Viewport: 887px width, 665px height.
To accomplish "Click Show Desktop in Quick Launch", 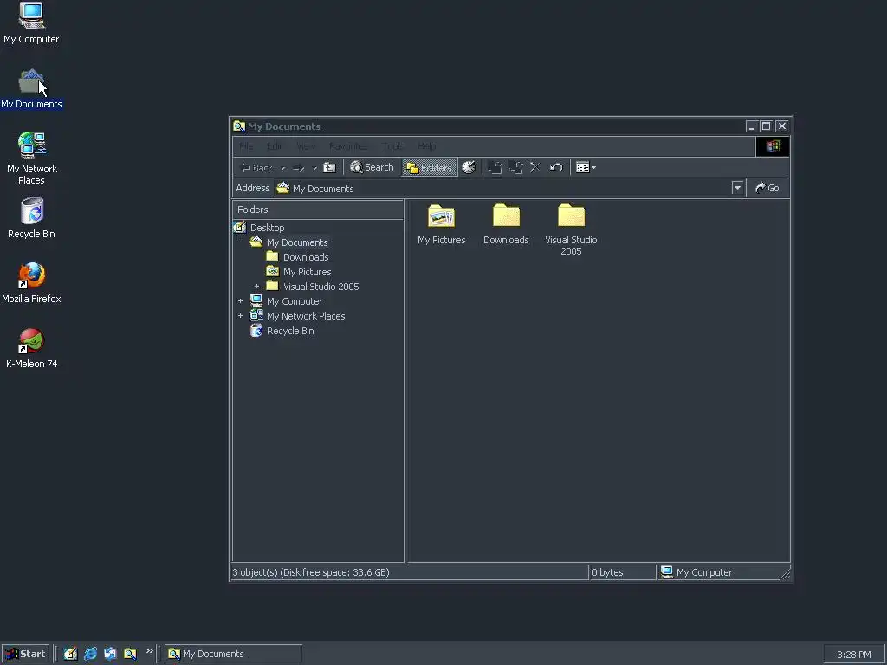I will (70, 654).
